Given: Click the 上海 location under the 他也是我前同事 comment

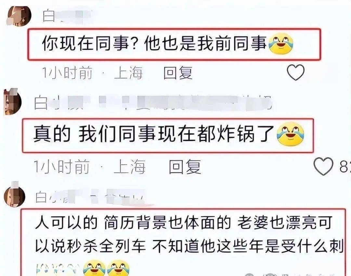Looking at the screenshot, I should (128, 73).
